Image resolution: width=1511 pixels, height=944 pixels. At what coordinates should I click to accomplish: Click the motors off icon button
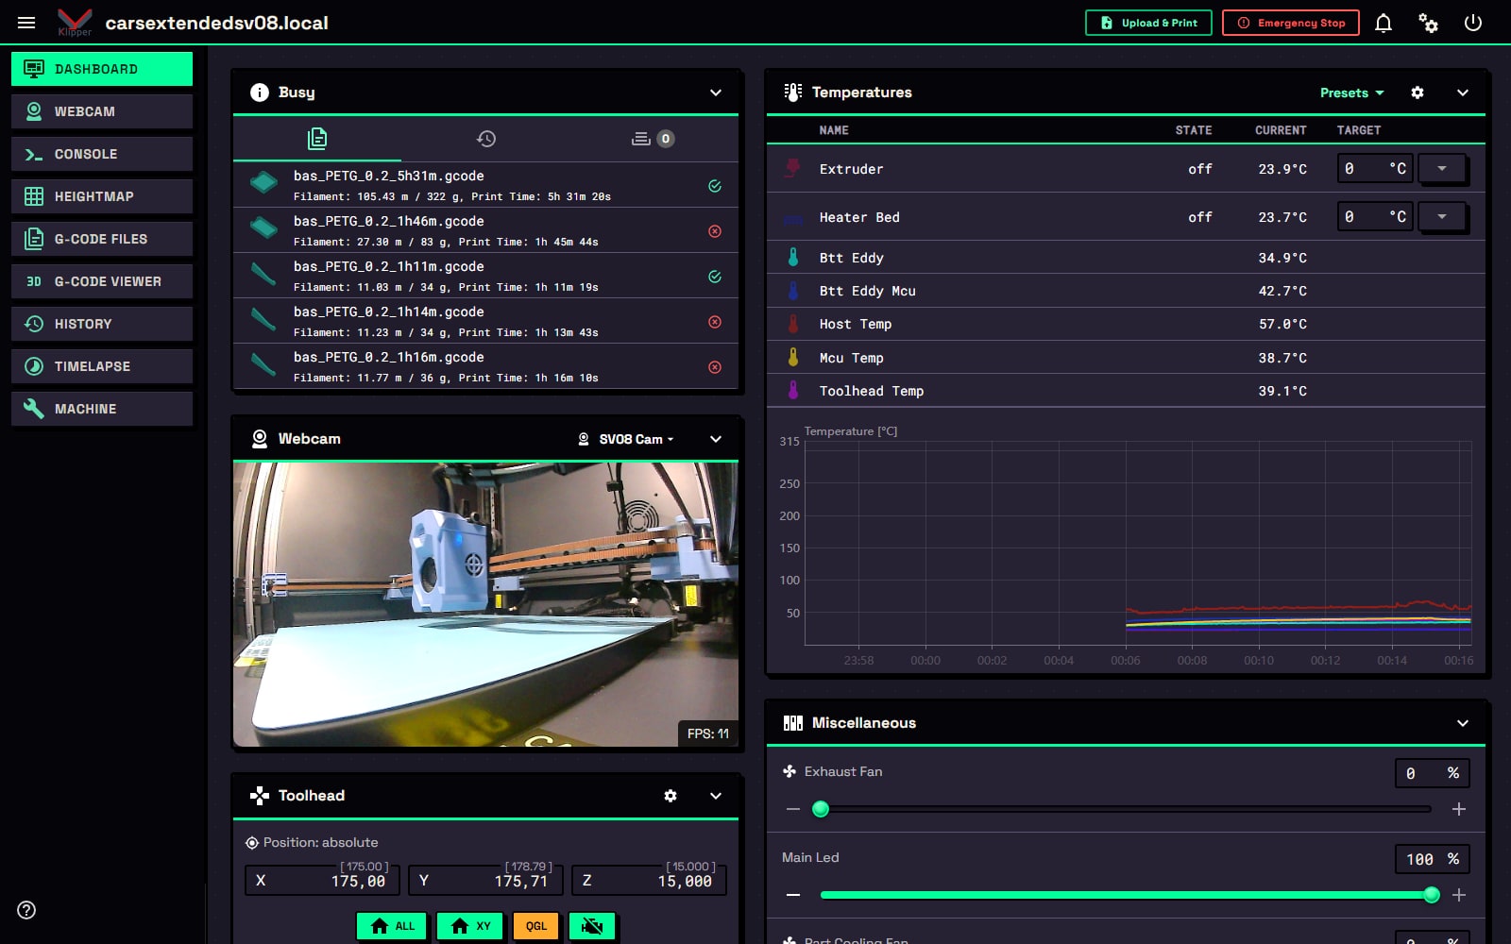point(592,926)
